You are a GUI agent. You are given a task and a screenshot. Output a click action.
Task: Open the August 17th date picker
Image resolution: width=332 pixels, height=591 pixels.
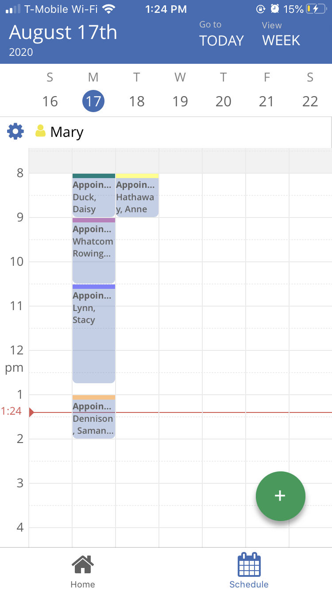coord(63,33)
